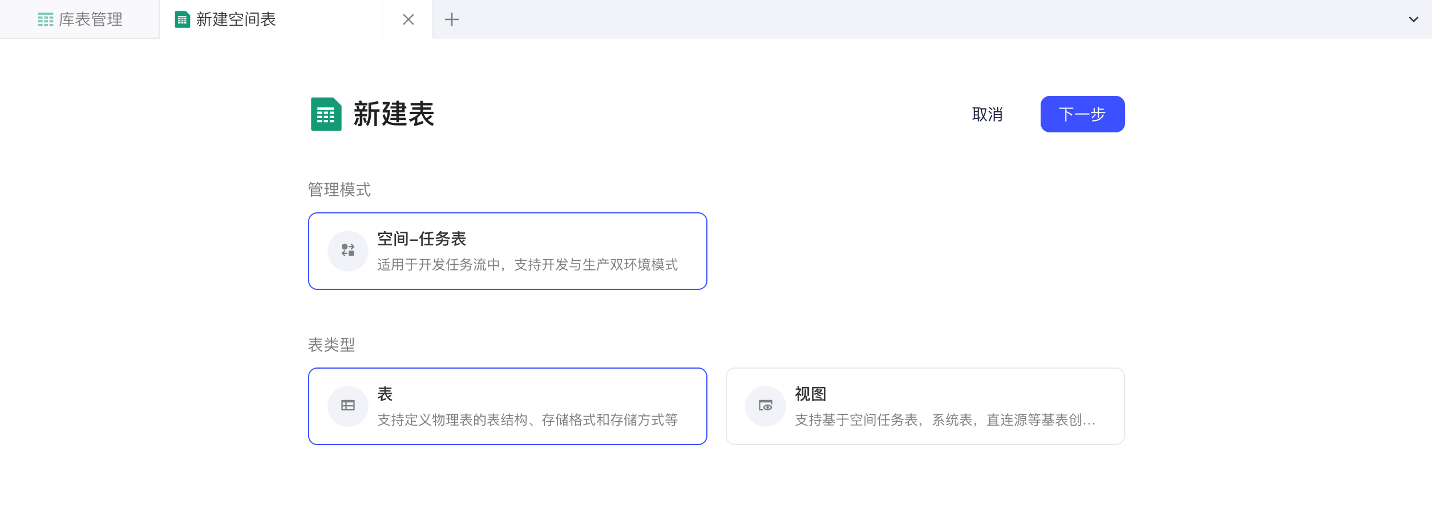Select the 新建空间表 tab

pos(296,19)
